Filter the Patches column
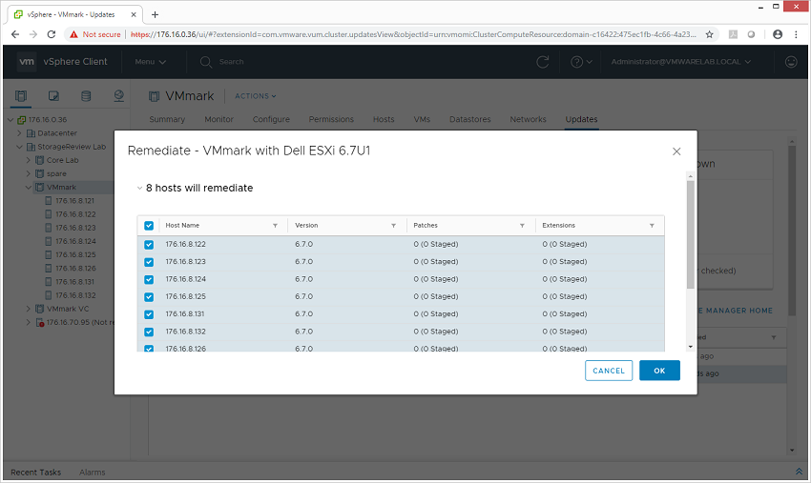The height and width of the screenshot is (483, 811). point(523,226)
